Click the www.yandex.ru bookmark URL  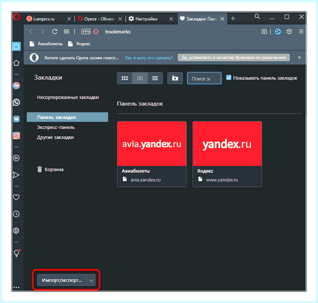point(222,180)
